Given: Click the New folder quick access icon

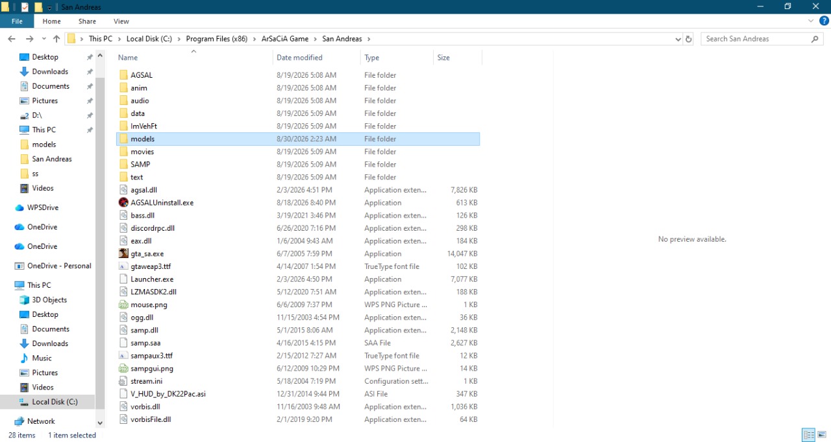Looking at the screenshot, I should pos(38,7).
